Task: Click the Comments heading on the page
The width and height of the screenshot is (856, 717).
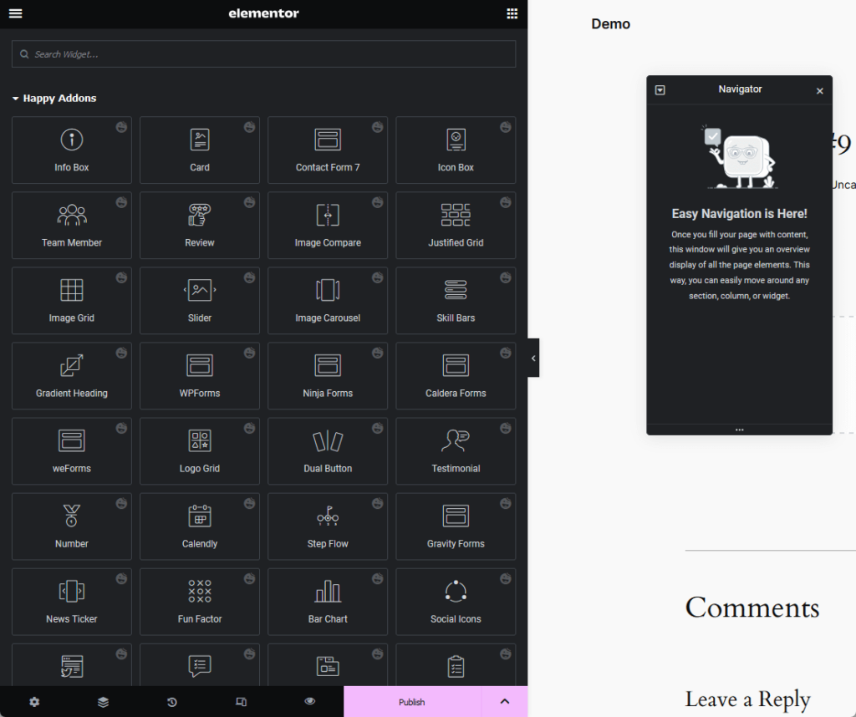Action: (x=752, y=608)
